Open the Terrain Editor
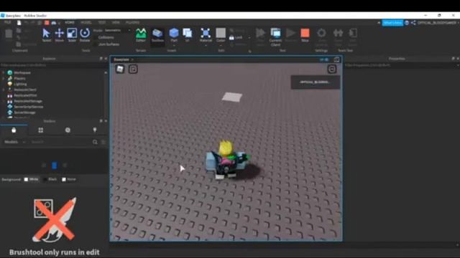This screenshot has height=258, width=460. [141, 35]
